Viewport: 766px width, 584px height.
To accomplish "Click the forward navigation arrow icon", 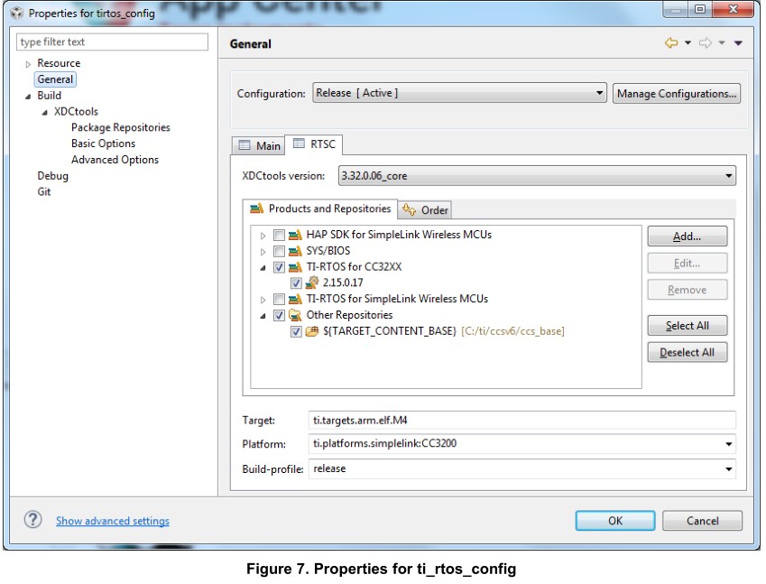I will tap(705, 43).
